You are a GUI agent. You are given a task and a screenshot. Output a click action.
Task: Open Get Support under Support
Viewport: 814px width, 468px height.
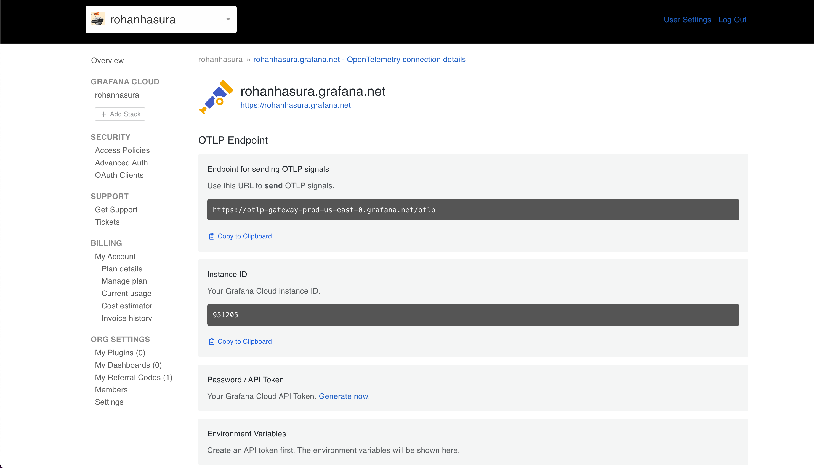[x=116, y=209]
